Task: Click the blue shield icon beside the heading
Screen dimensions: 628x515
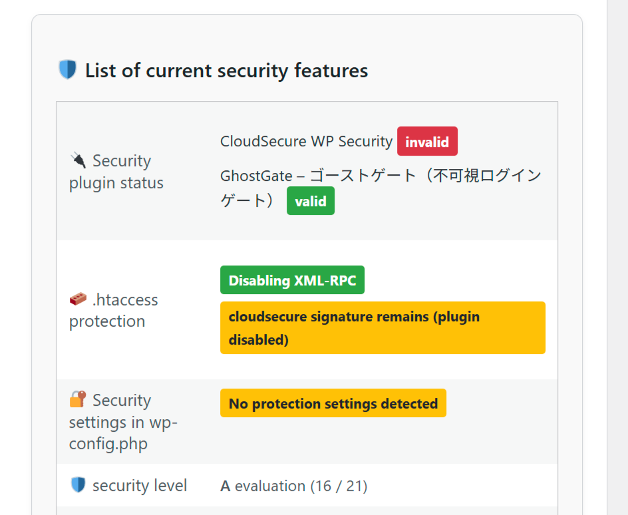Action: pos(68,70)
